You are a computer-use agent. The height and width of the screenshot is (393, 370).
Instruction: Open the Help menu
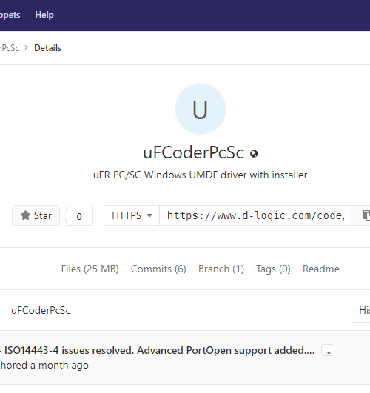(x=44, y=15)
